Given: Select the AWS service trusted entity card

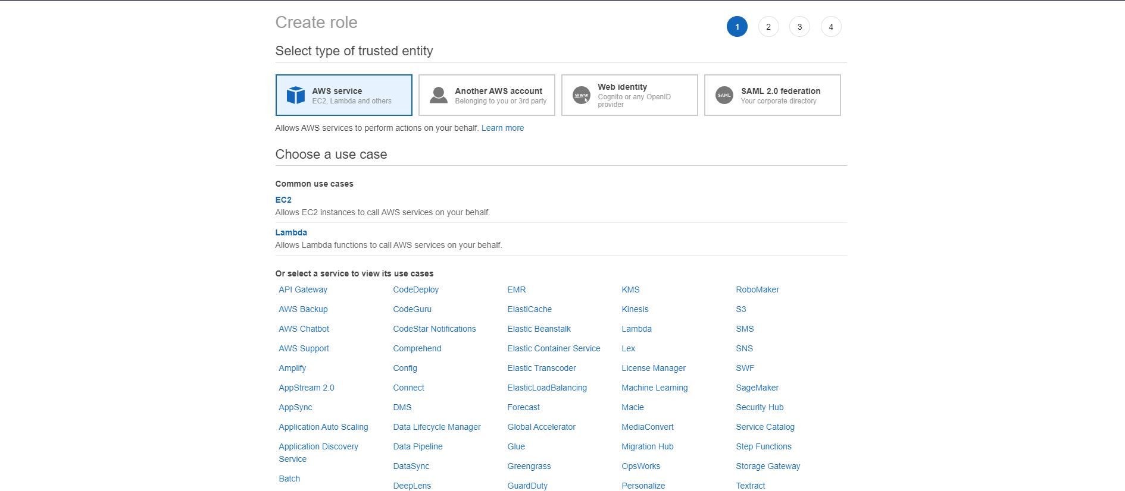Looking at the screenshot, I should tap(344, 95).
